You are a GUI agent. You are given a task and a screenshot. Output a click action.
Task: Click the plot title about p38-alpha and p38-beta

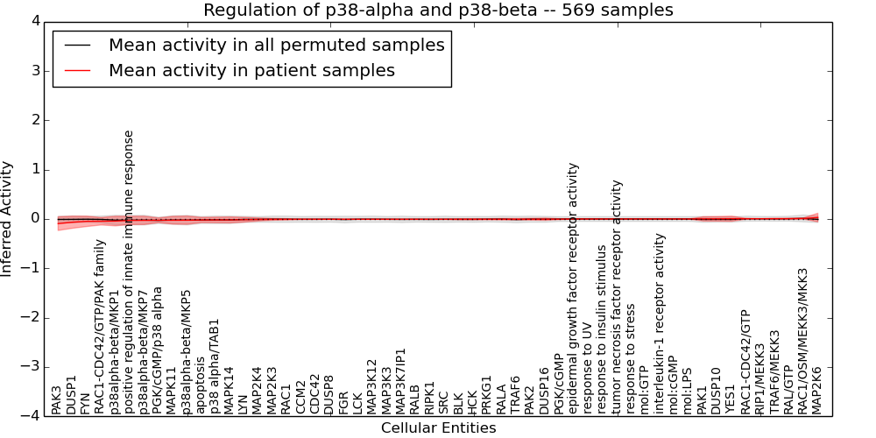point(438,11)
